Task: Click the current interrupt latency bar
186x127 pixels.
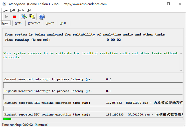Action: [93, 85]
